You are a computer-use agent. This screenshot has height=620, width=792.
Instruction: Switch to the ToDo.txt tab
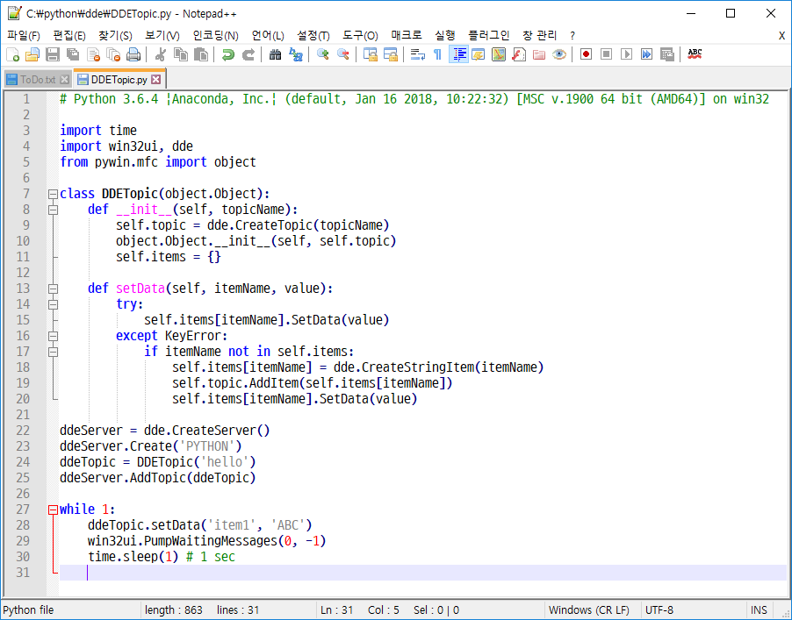click(x=37, y=79)
